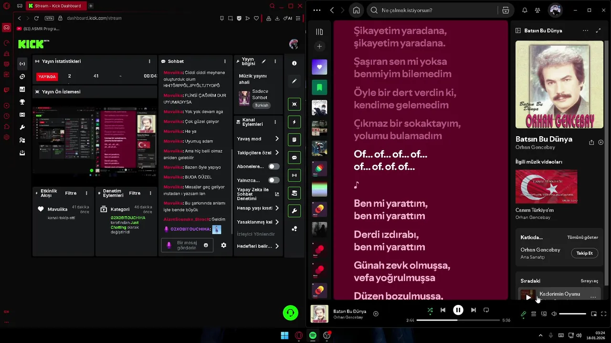Click Spotify create playlist plus icon
Screen dimensions: 611x343
(319, 46)
